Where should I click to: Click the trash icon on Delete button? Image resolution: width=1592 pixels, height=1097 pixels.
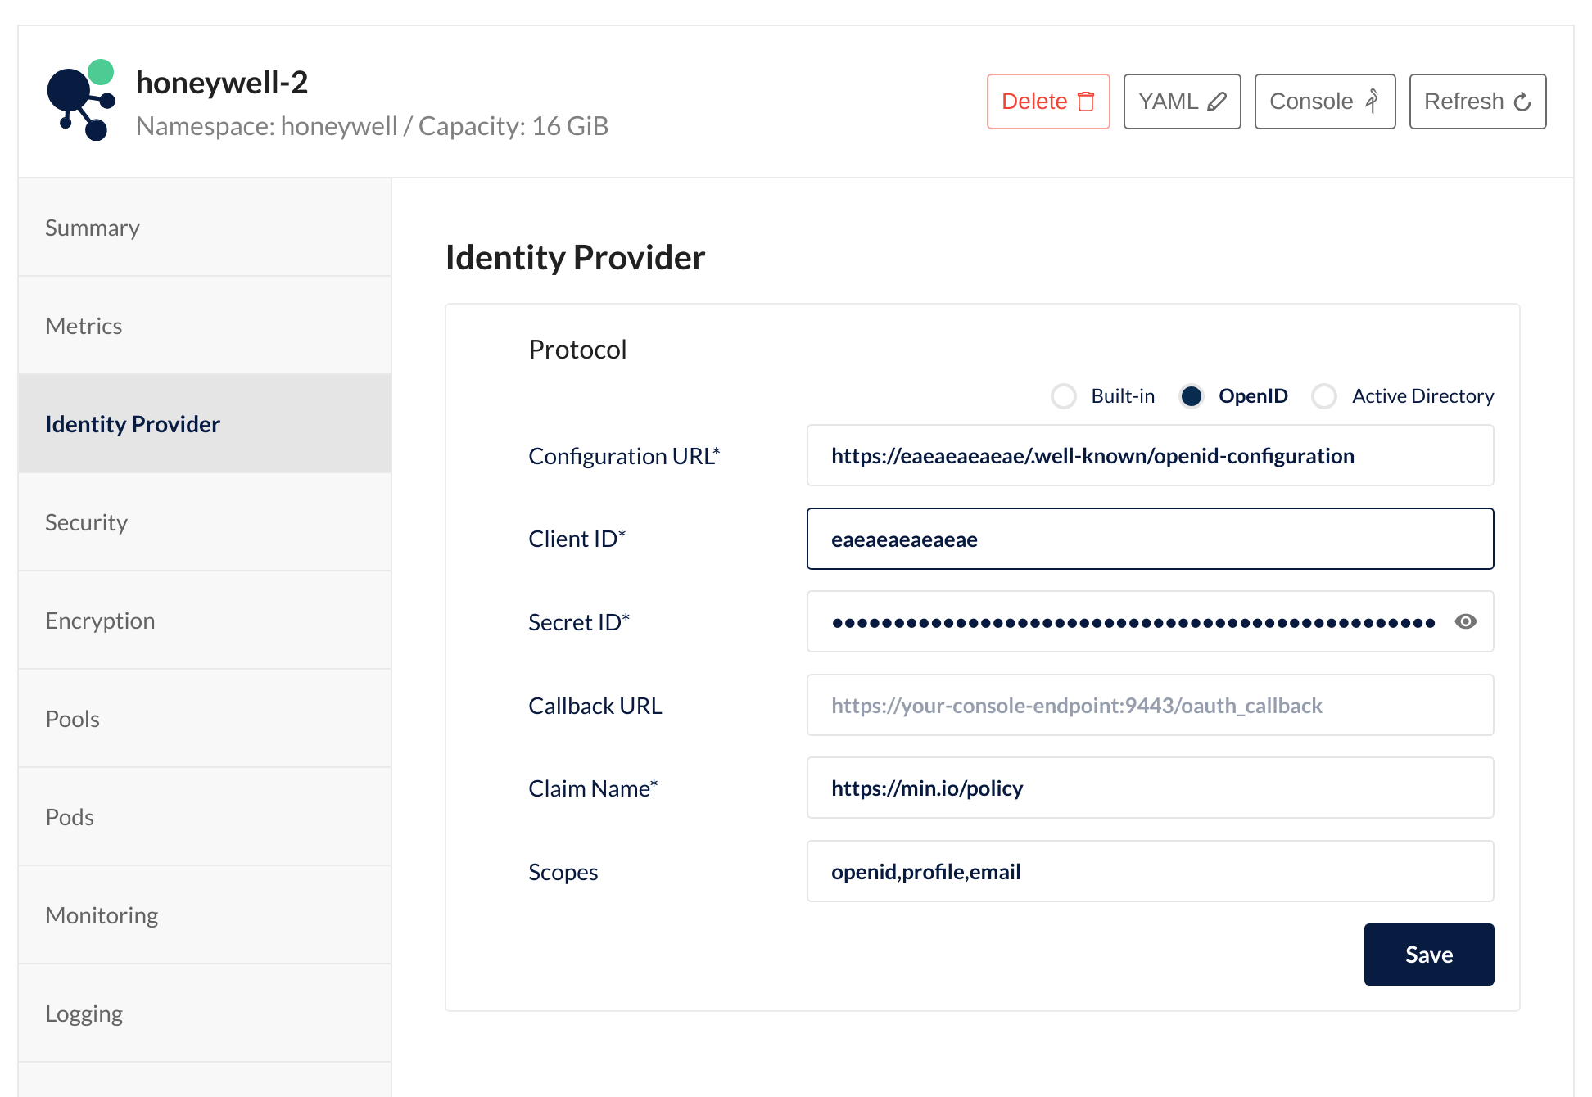[x=1086, y=102]
